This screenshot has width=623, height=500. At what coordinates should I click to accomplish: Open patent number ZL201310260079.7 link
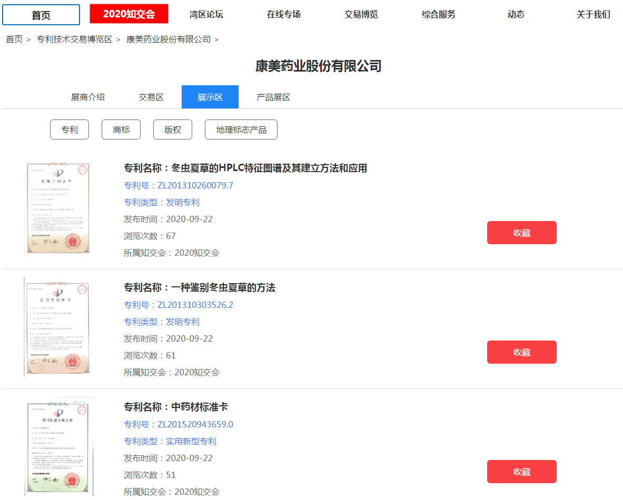[179, 185]
